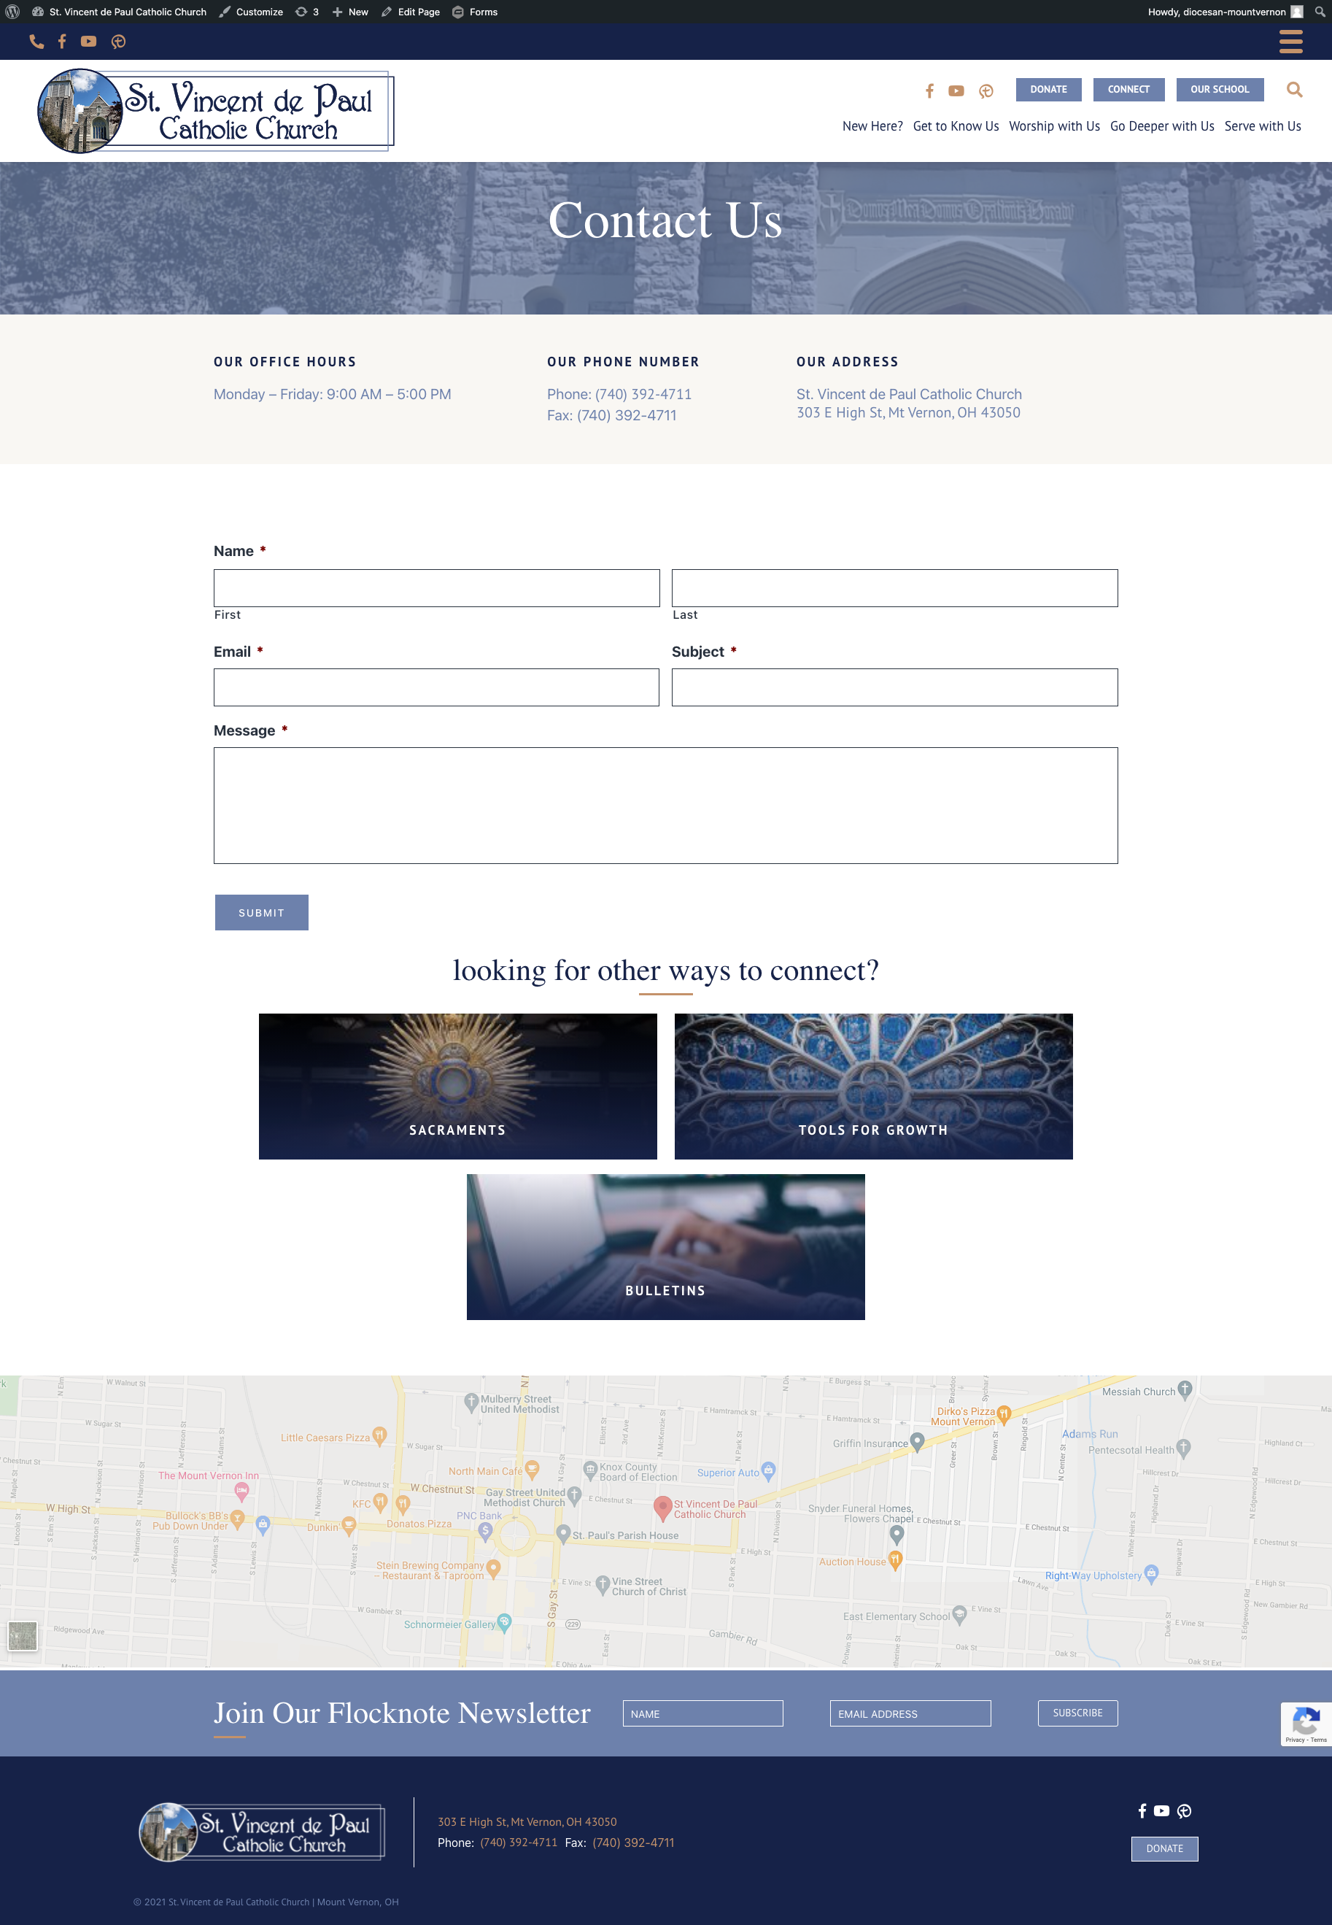
Task: Click the WordPress logo in admin bar
Action: 12,12
